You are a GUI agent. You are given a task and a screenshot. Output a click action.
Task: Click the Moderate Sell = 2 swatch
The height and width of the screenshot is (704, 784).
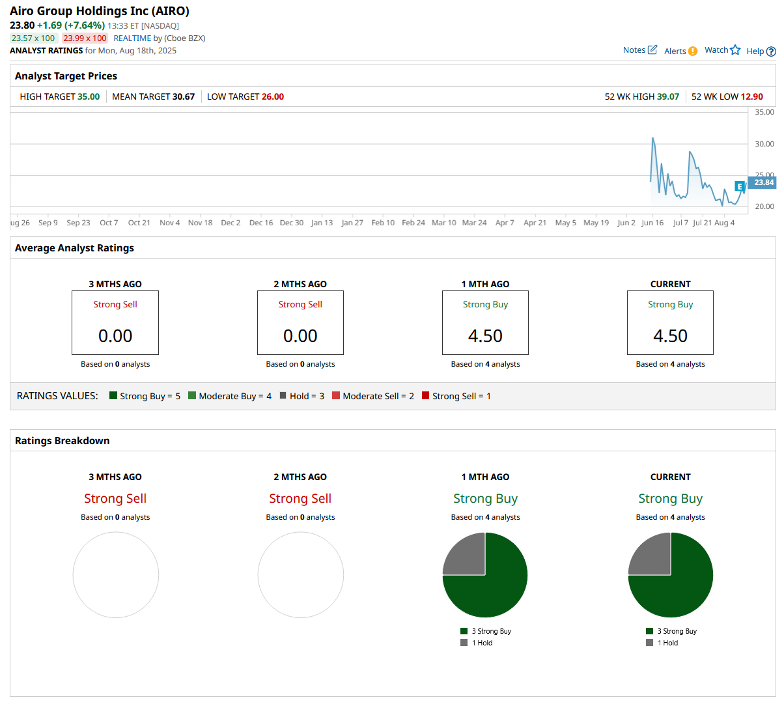pyautogui.click(x=336, y=395)
